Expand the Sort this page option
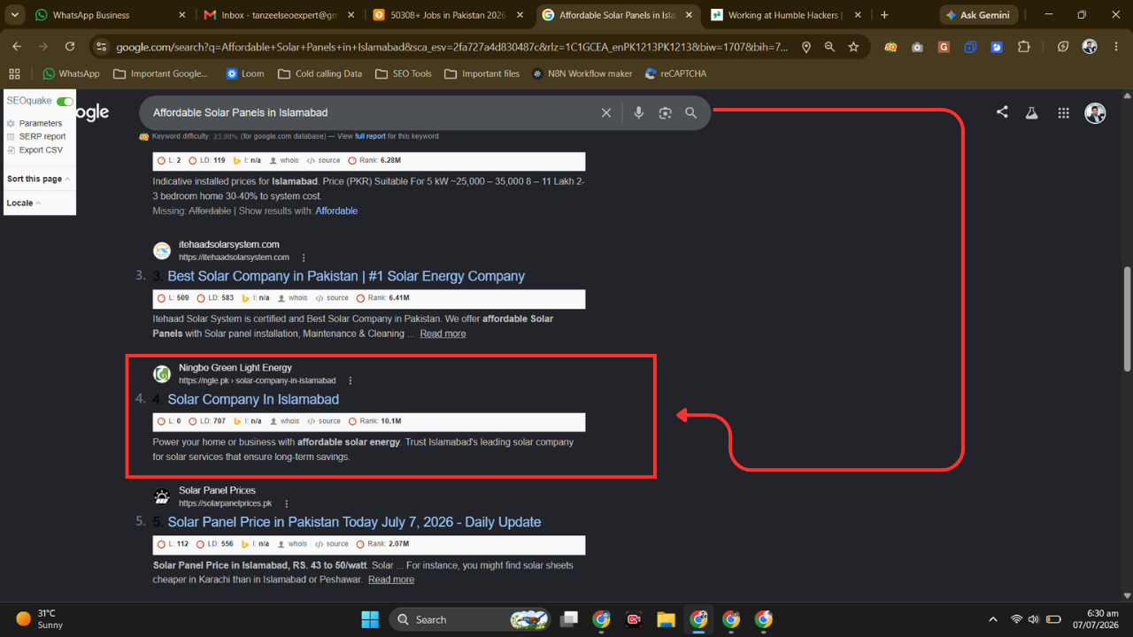Viewport: 1133px width, 637px height. point(38,179)
